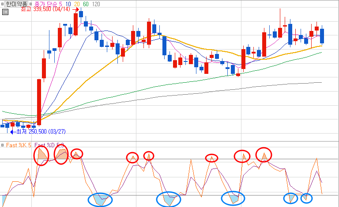
Task: Select the green 60-day average legend
Action: [86, 4]
